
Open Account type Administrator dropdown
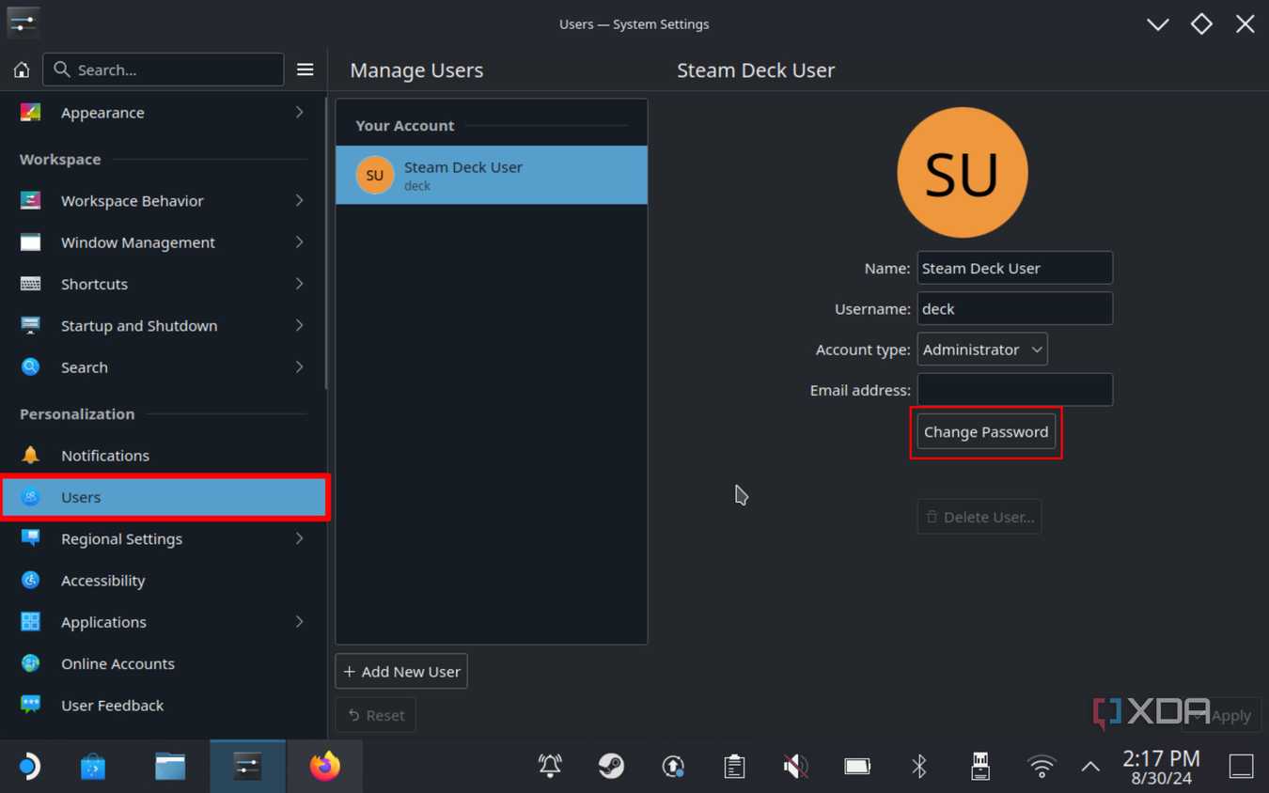pyautogui.click(x=982, y=350)
